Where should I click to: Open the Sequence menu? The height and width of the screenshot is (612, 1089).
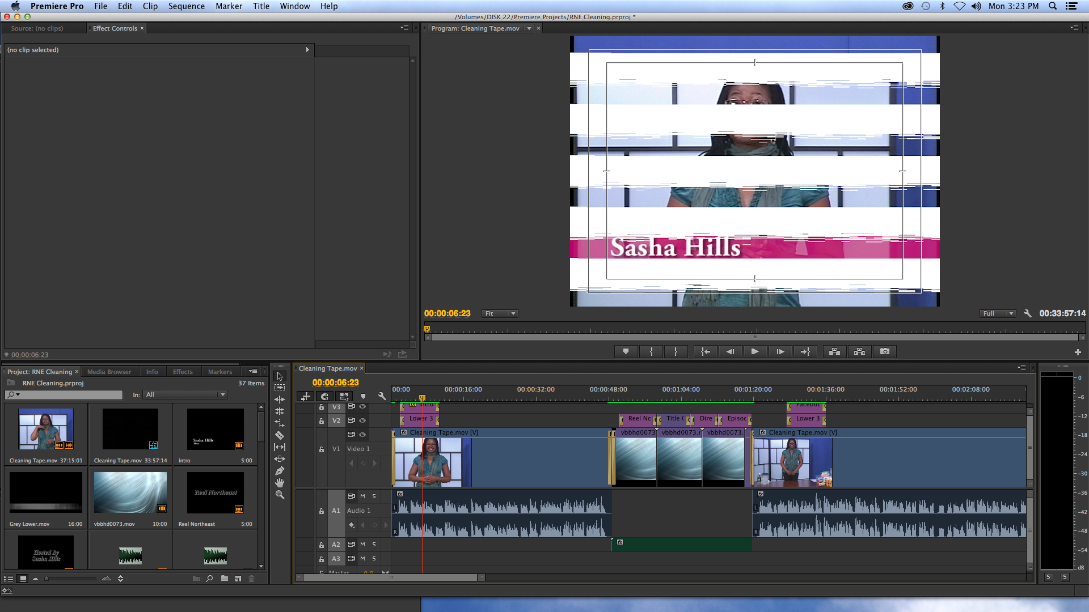pos(186,6)
